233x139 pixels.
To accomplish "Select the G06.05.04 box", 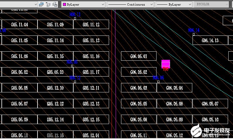I will click(174, 88).
